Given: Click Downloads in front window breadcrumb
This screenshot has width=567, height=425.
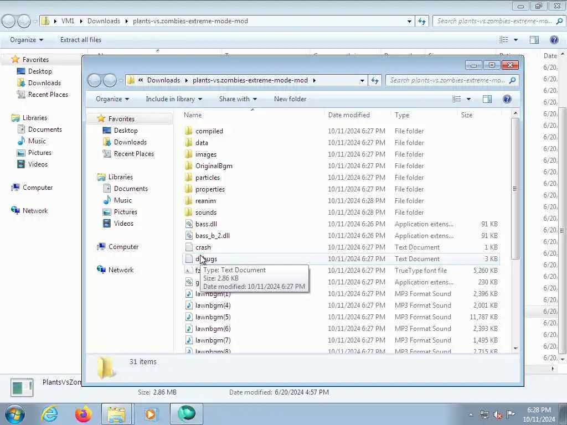Looking at the screenshot, I should point(163,80).
